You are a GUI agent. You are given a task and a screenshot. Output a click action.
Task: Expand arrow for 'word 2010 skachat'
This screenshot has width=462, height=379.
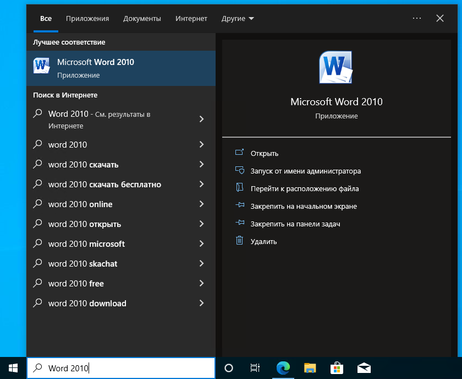[x=201, y=263]
